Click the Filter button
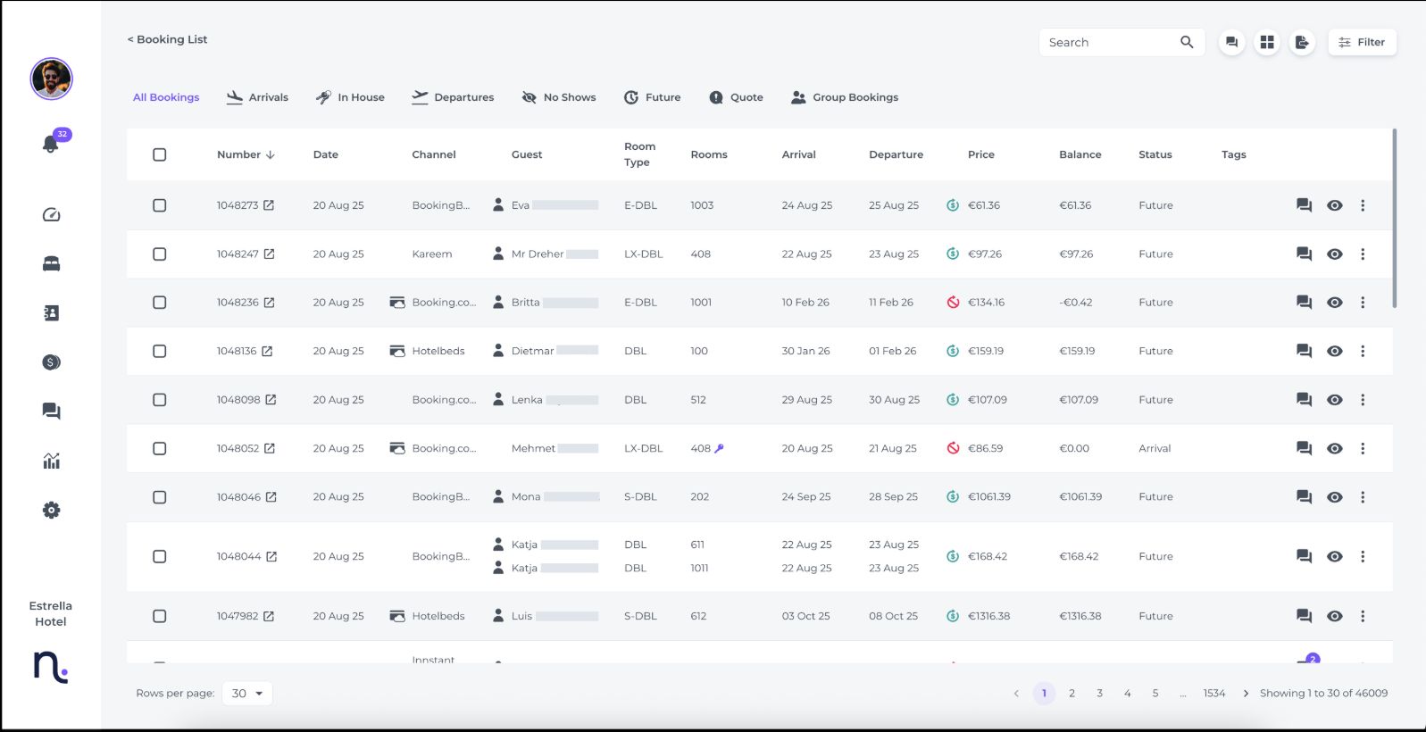The image size is (1426, 732). [1362, 42]
